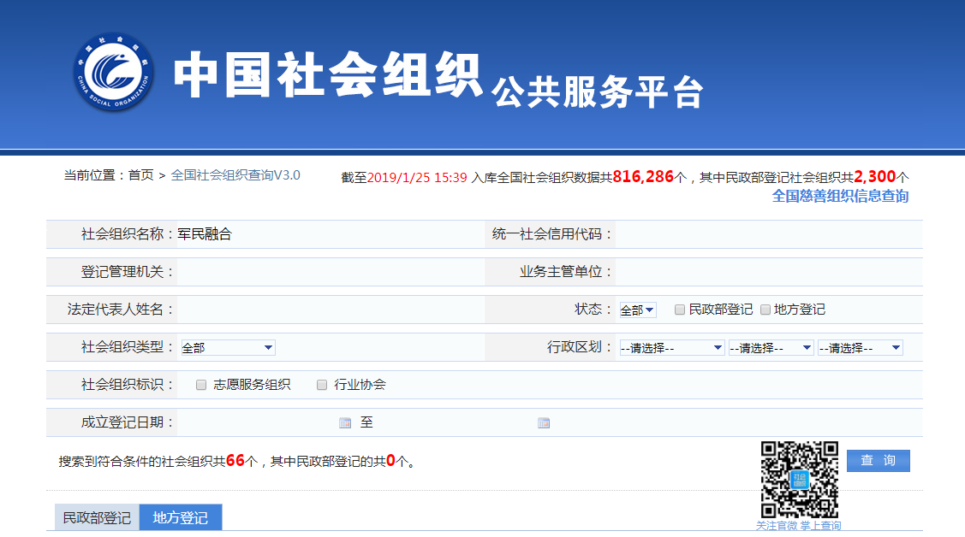The width and height of the screenshot is (965, 537).
Task: Open the first 行政区划 province dropdown
Action: [671, 348]
